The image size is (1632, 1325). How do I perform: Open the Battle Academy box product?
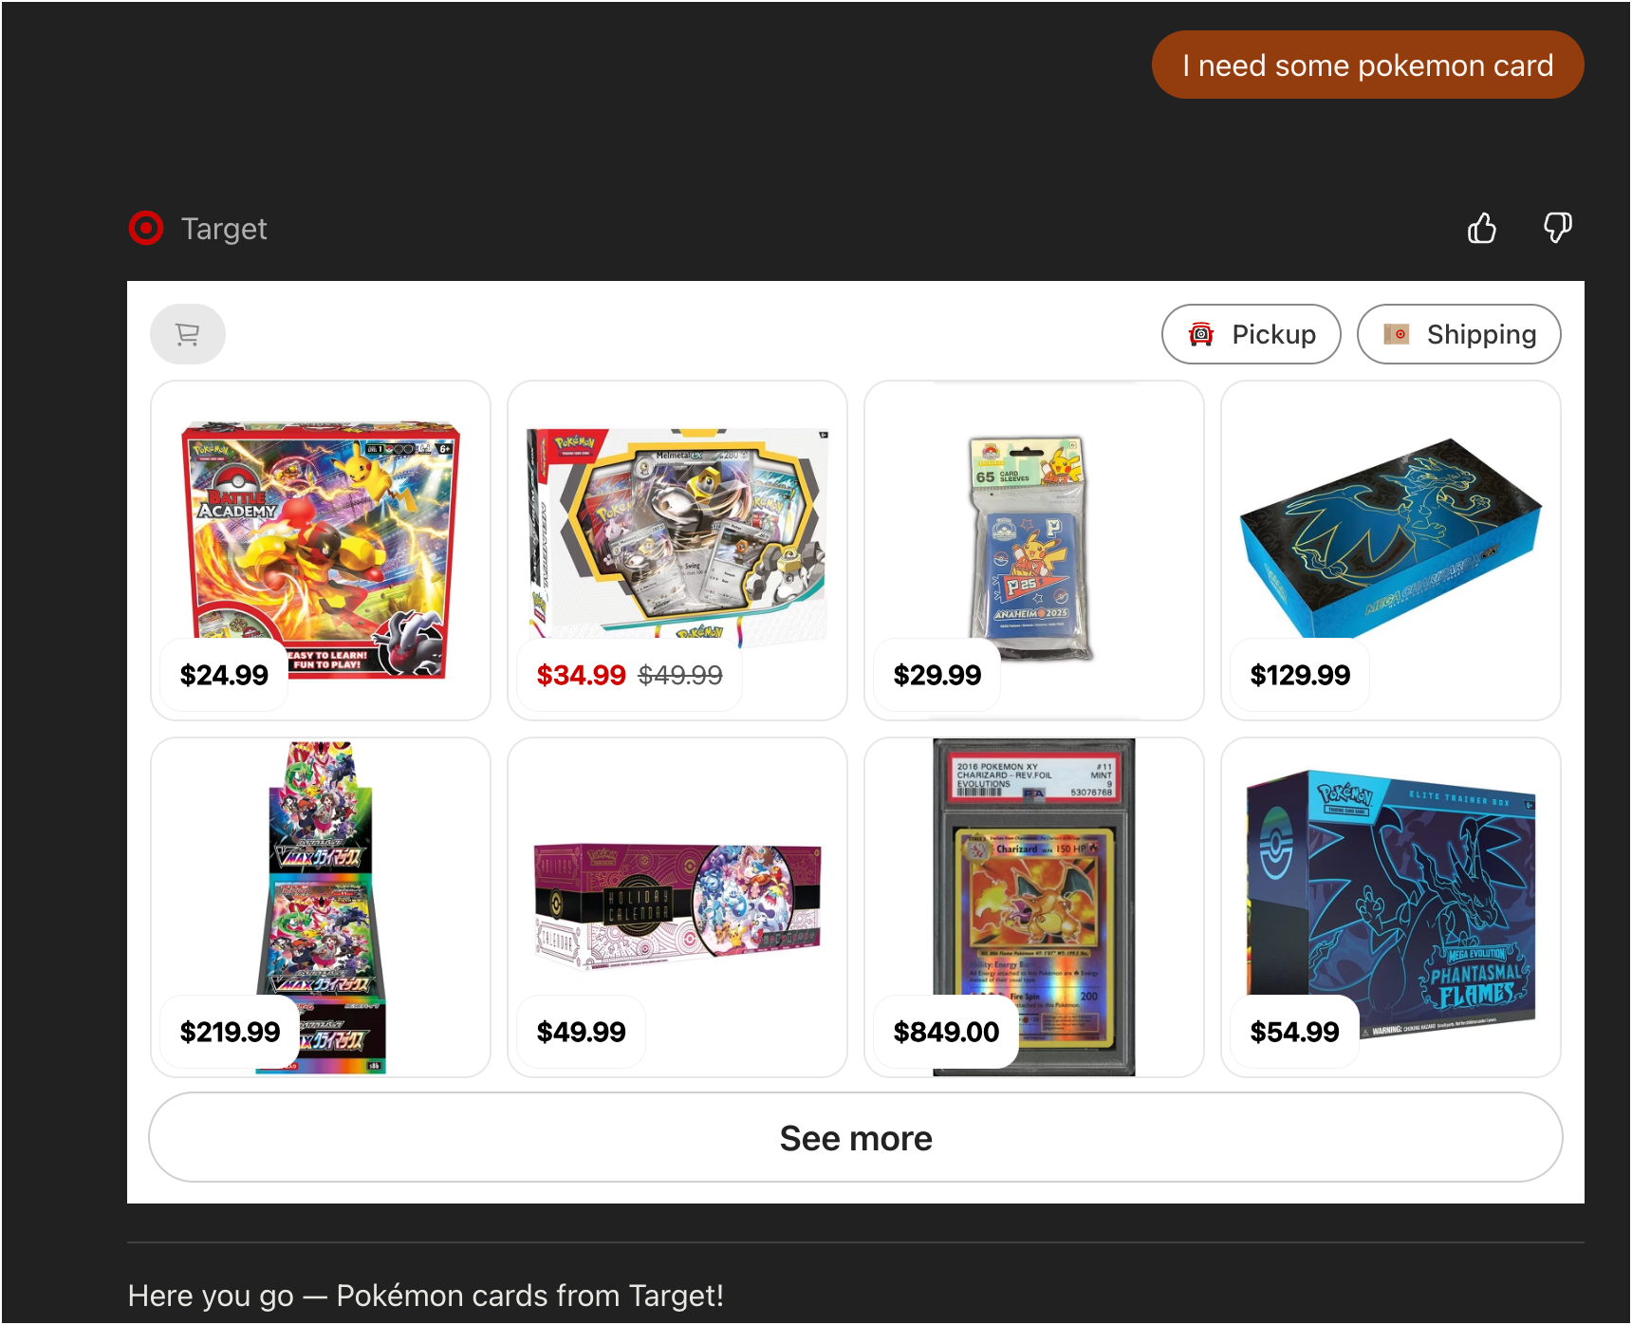pos(321,551)
